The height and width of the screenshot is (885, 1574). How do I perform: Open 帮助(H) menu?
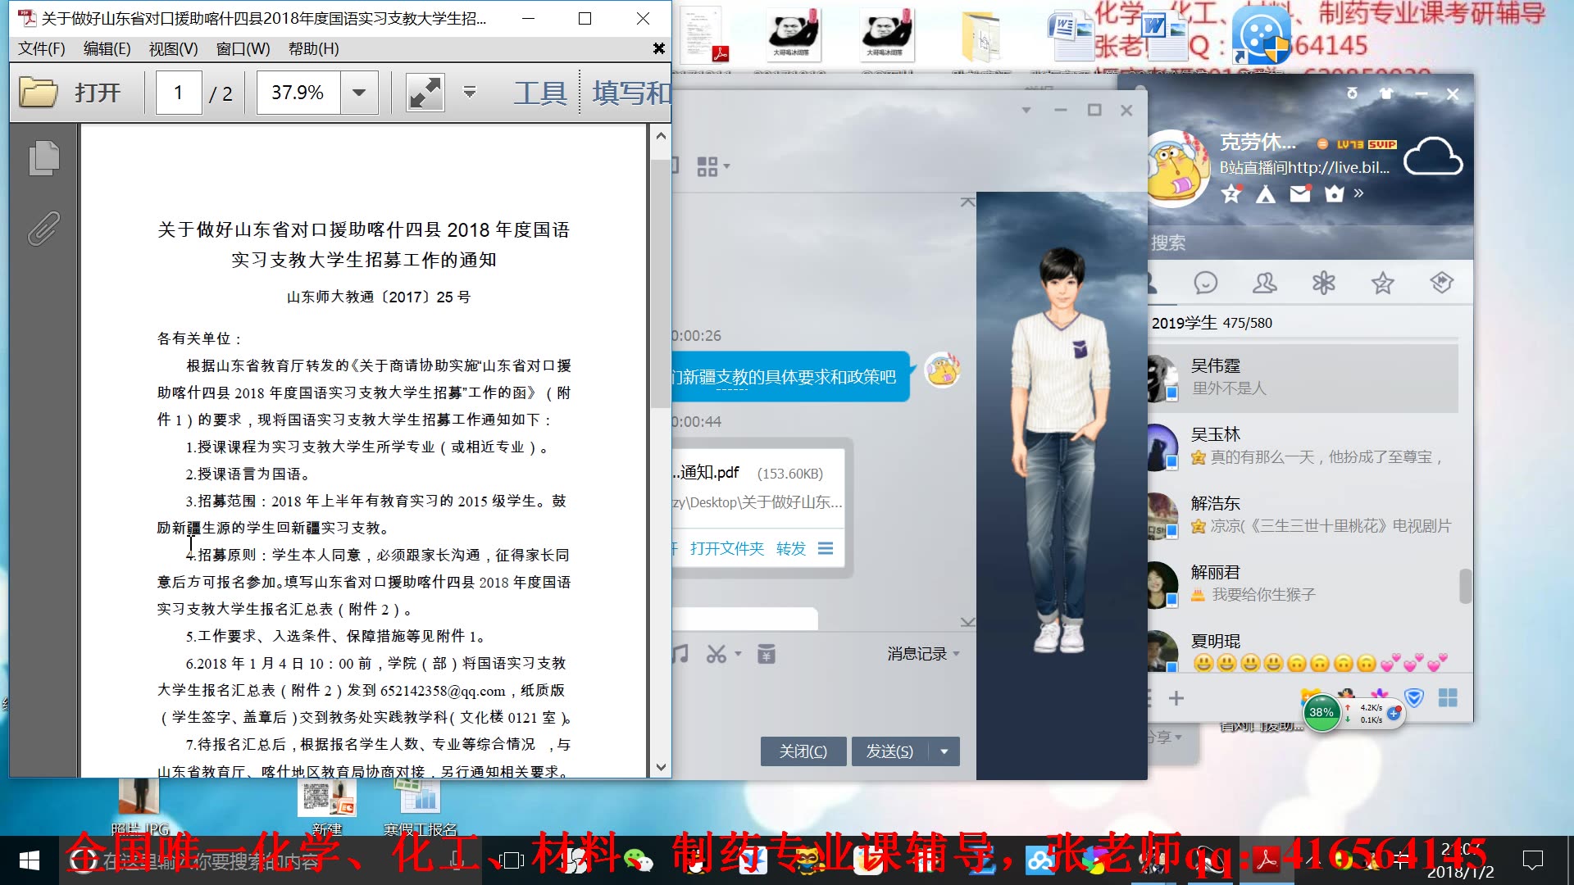313,49
